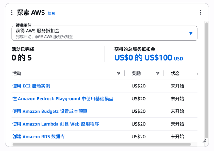214x151 pixels.
Task: Click the 状态 column header
Action: [x=175, y=73]
